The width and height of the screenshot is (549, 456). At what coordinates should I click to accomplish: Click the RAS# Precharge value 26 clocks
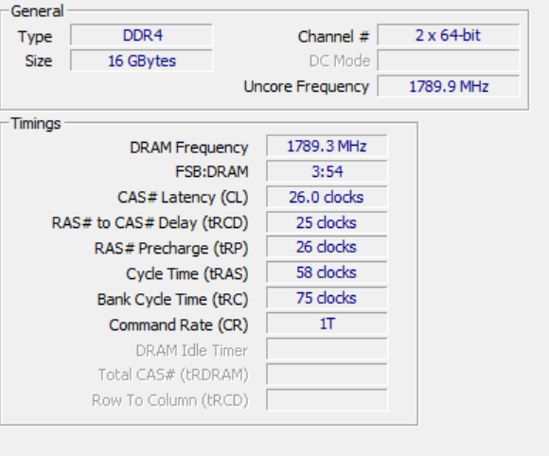(327, 247)
